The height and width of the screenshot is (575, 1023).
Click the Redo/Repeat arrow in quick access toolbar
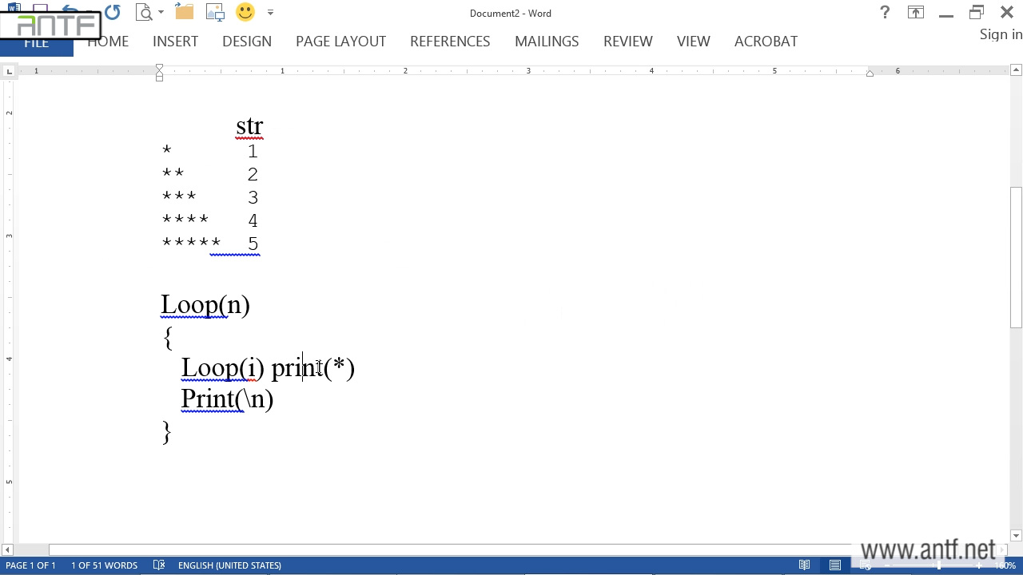pos(112,13)
